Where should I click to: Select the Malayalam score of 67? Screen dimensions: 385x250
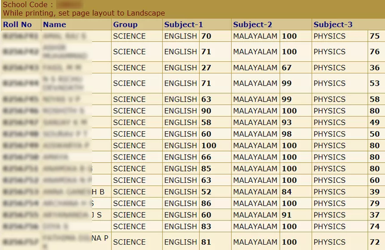[x=287, y=68]
